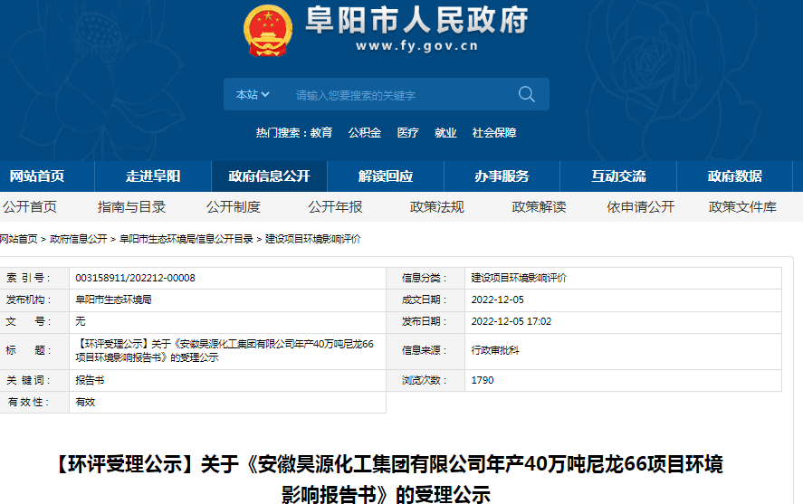The width and height of the screenshot is (803, 504).
Task: Click hot search term 社会保障
Action: (494, 133)
